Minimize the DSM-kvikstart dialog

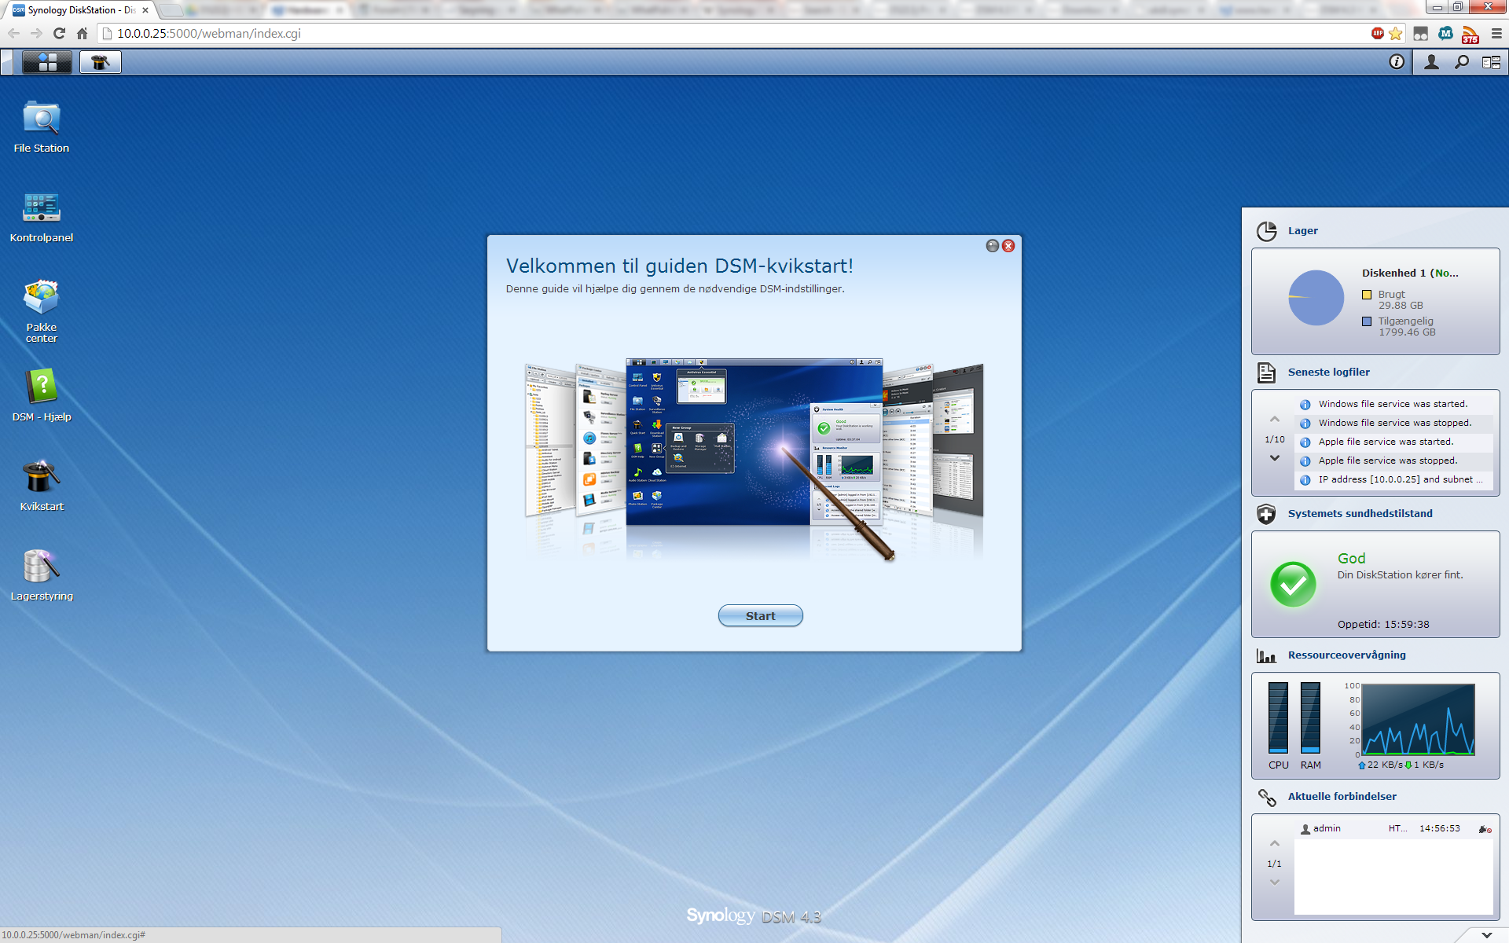coord(993,246)
